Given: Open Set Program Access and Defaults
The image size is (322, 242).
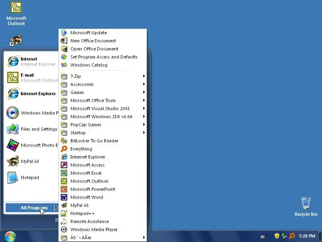Looking at the screenshot, I should pyautogui.click(x=103, y=57).
